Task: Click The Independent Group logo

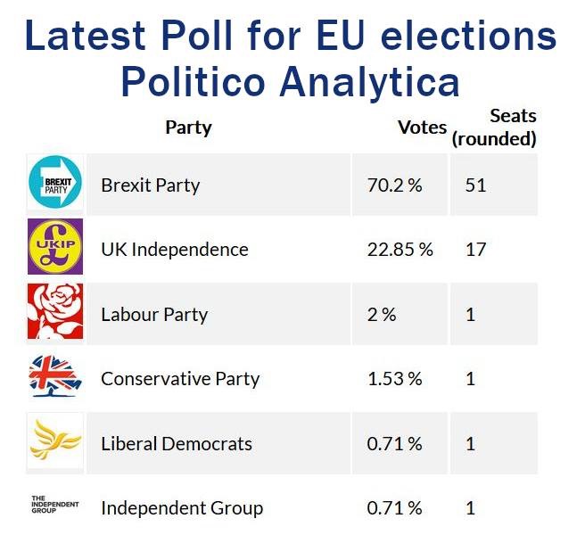Action: tap(55, 505)
